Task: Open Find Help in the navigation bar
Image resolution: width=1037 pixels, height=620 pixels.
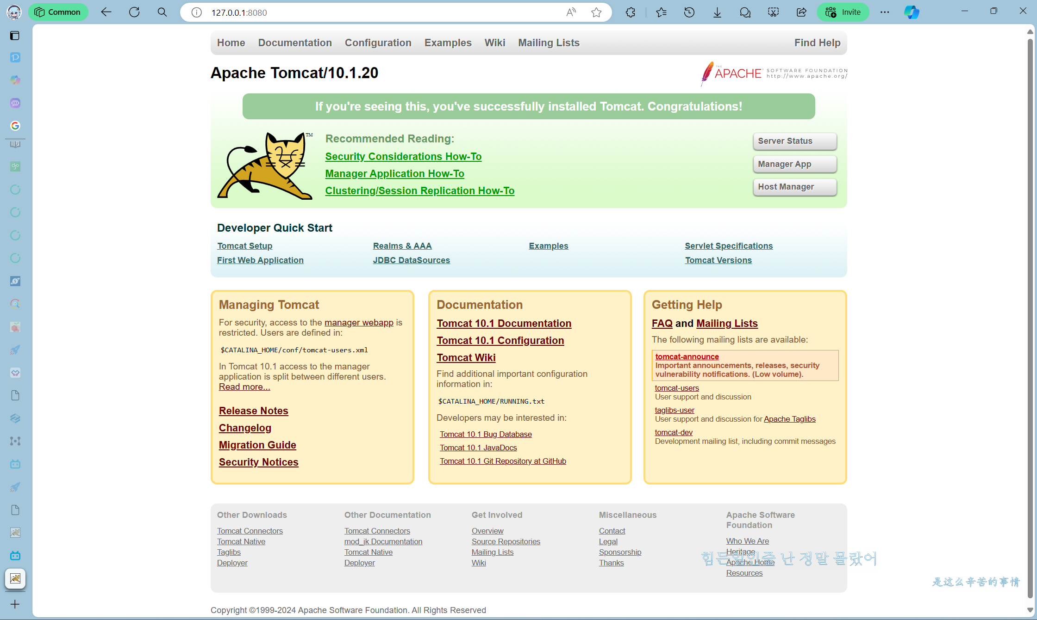Action: click(x=818, y=43)
